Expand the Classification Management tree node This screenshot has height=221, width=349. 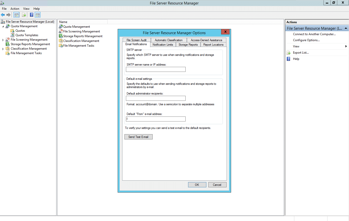click(x=3, y=49)
